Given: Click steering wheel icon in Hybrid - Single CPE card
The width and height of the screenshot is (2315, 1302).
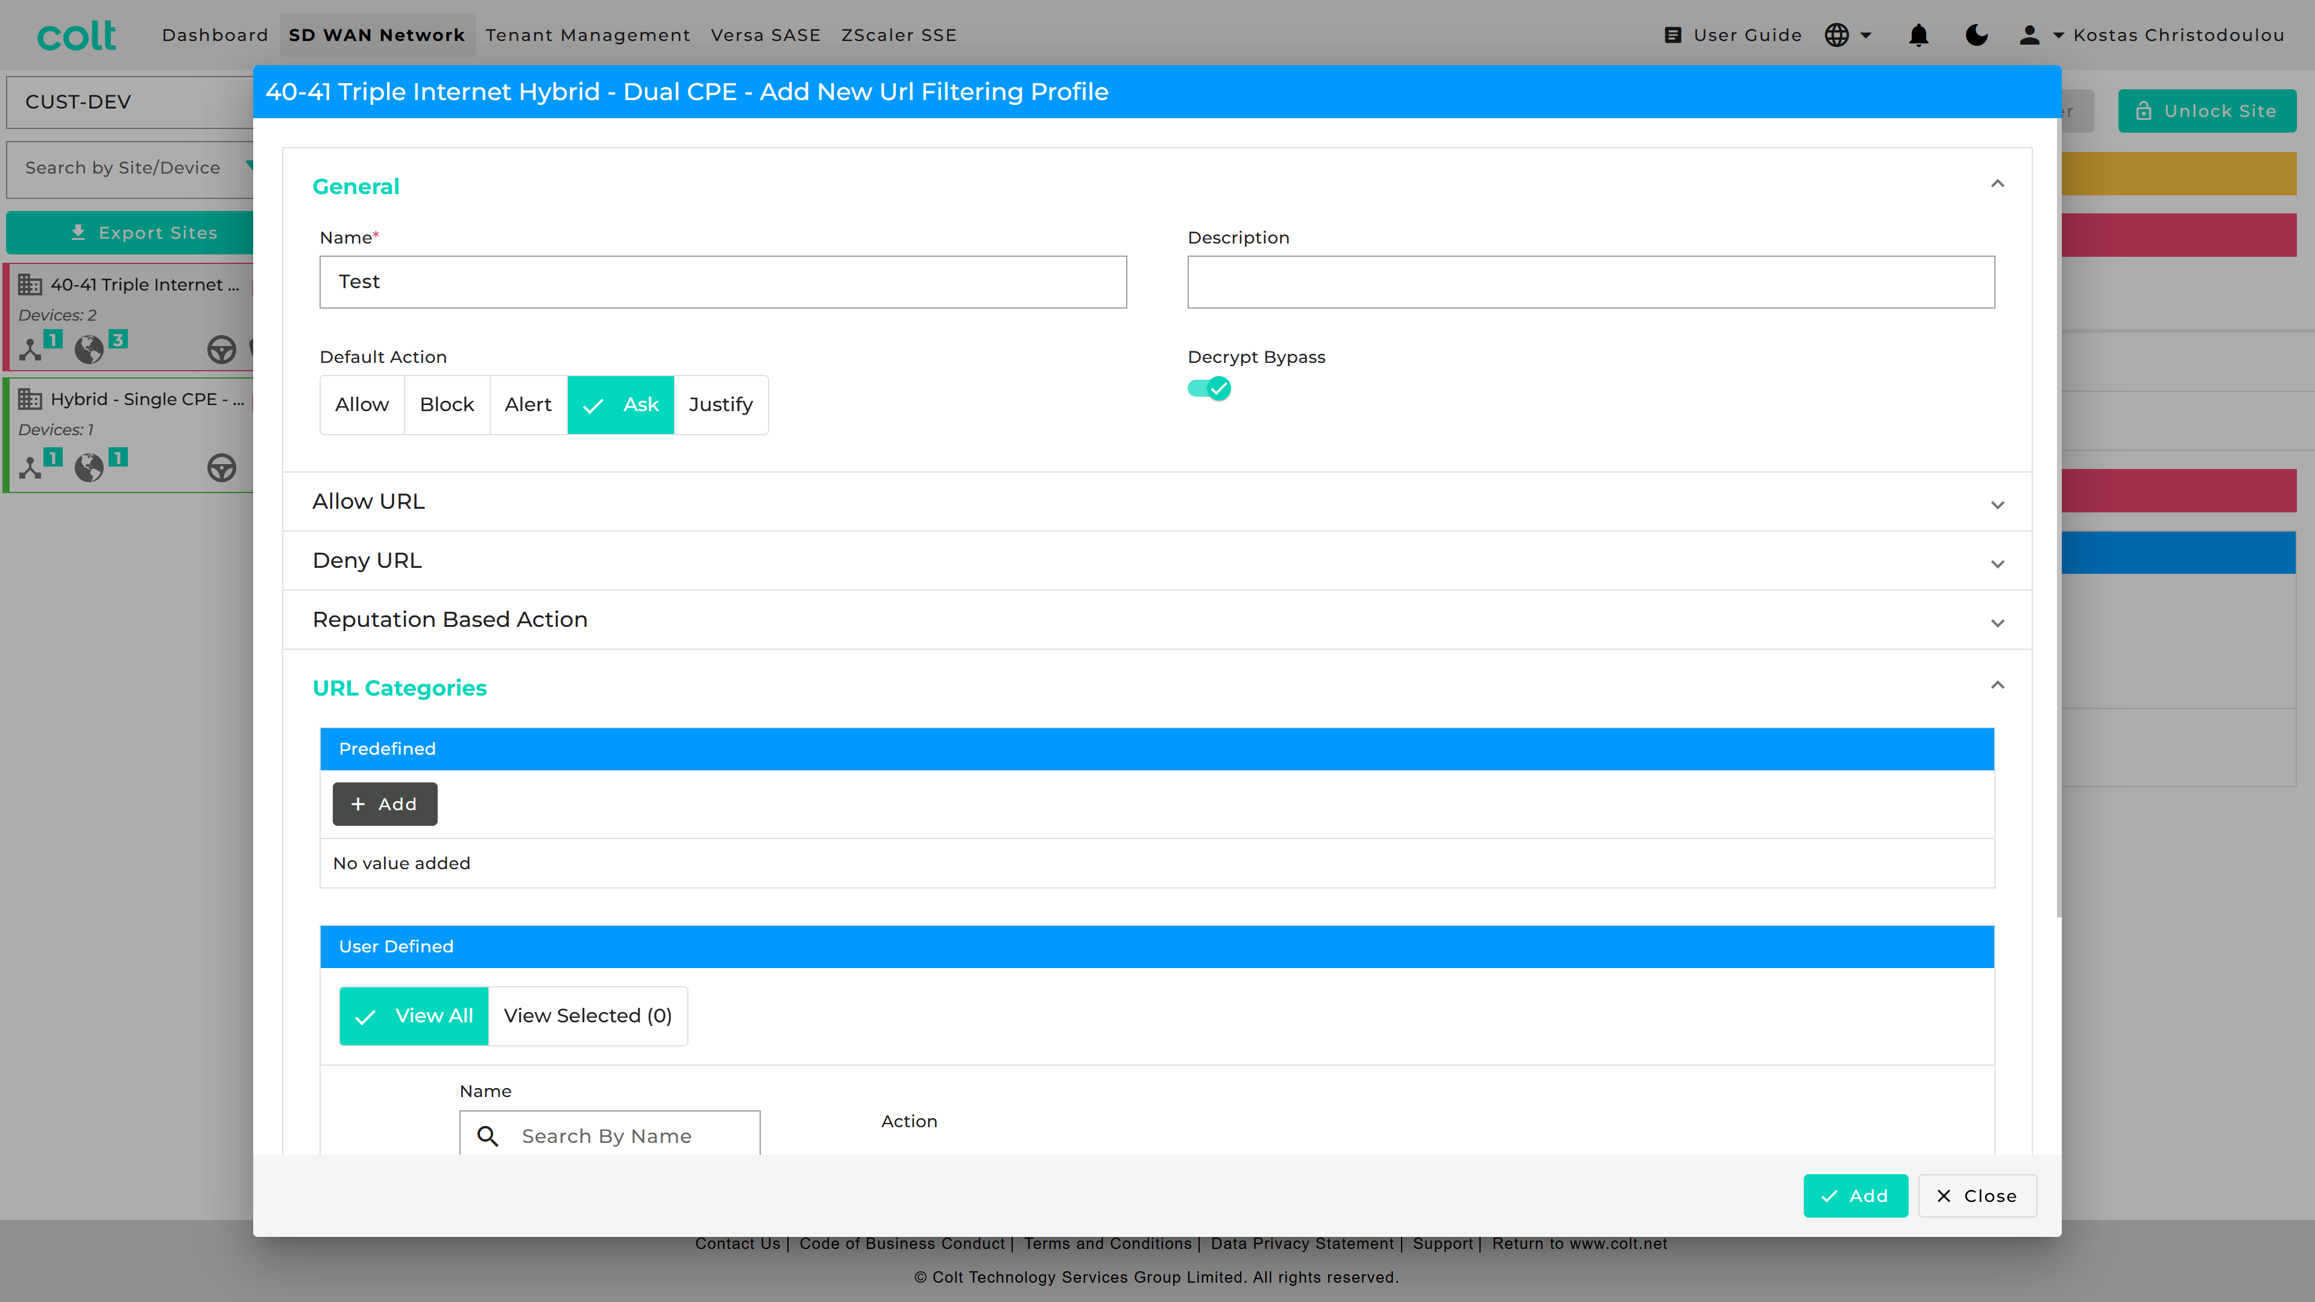Looking at the screenshot, I should pyautogui.click(x=221, y=467).
